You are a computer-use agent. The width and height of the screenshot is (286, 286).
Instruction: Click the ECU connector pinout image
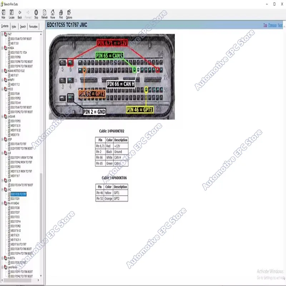tap(112, 77)
